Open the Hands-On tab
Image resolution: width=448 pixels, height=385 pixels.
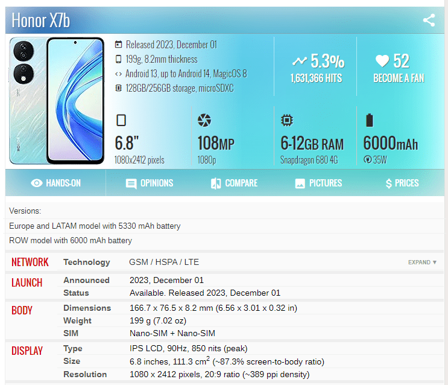55,183
